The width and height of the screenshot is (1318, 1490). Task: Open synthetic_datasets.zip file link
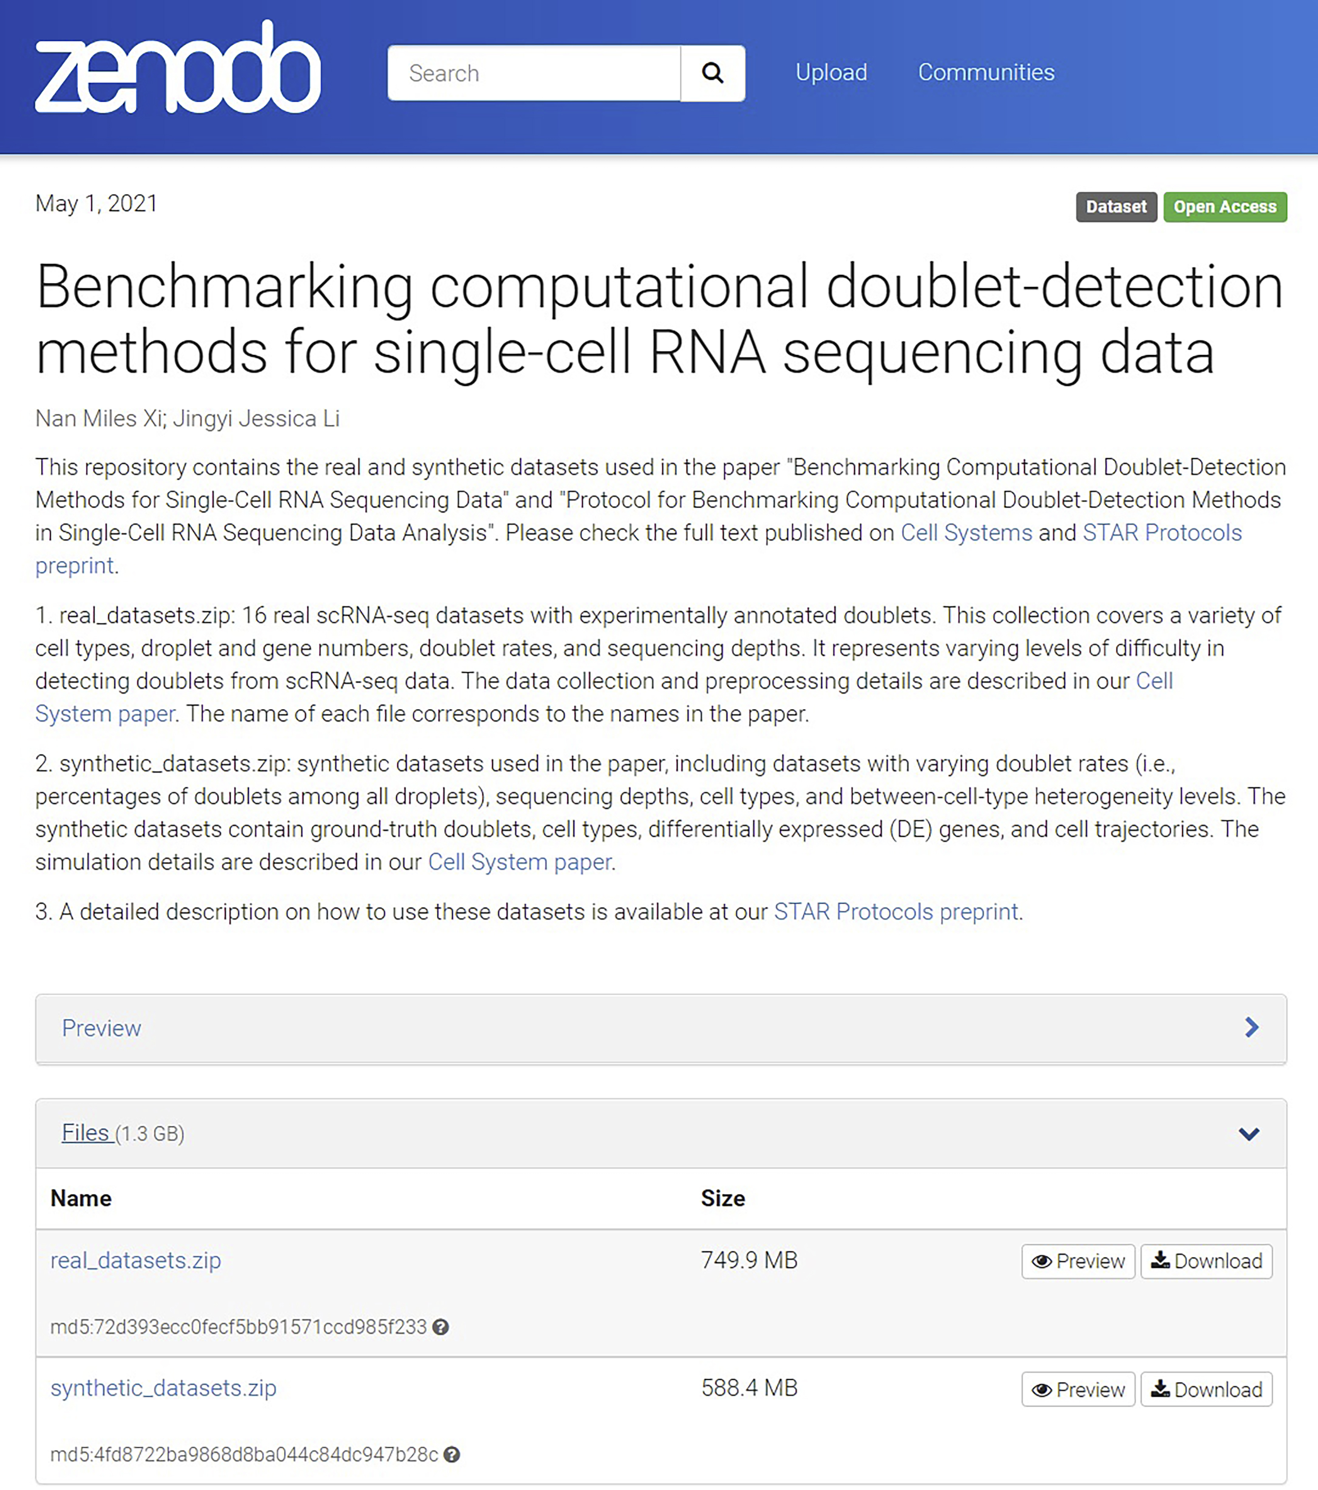point(163,1388)
